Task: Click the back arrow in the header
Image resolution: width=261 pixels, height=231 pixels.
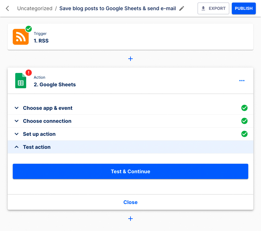Action: (x=7, y=8)
